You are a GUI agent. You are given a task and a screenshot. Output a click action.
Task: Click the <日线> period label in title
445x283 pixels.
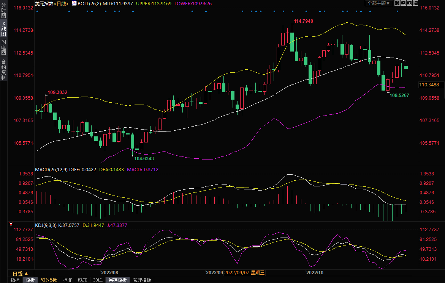[x=61, y=3]
